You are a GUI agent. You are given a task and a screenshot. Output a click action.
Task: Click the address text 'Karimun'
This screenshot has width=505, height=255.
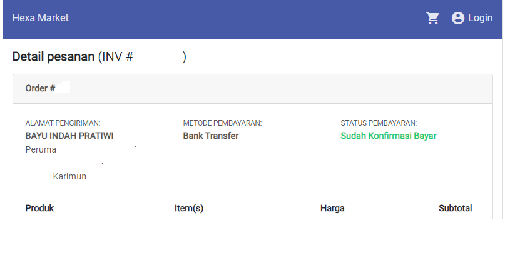pos(69,176)
